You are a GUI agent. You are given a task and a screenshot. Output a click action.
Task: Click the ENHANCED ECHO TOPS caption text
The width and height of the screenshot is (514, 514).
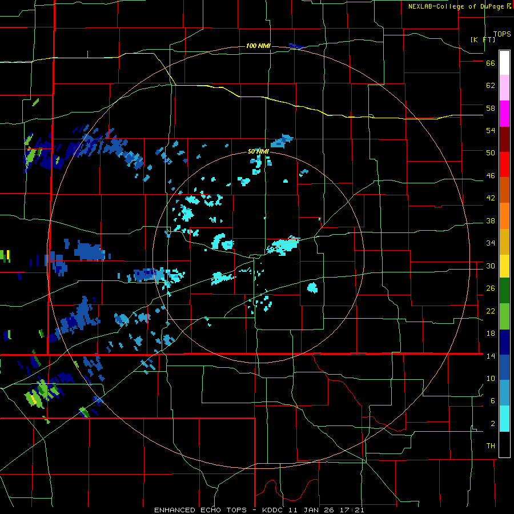click(200, 510)
